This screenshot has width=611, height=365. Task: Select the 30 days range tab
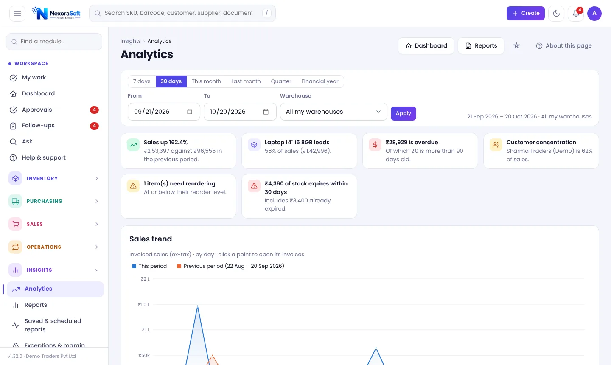click(171, 81)
